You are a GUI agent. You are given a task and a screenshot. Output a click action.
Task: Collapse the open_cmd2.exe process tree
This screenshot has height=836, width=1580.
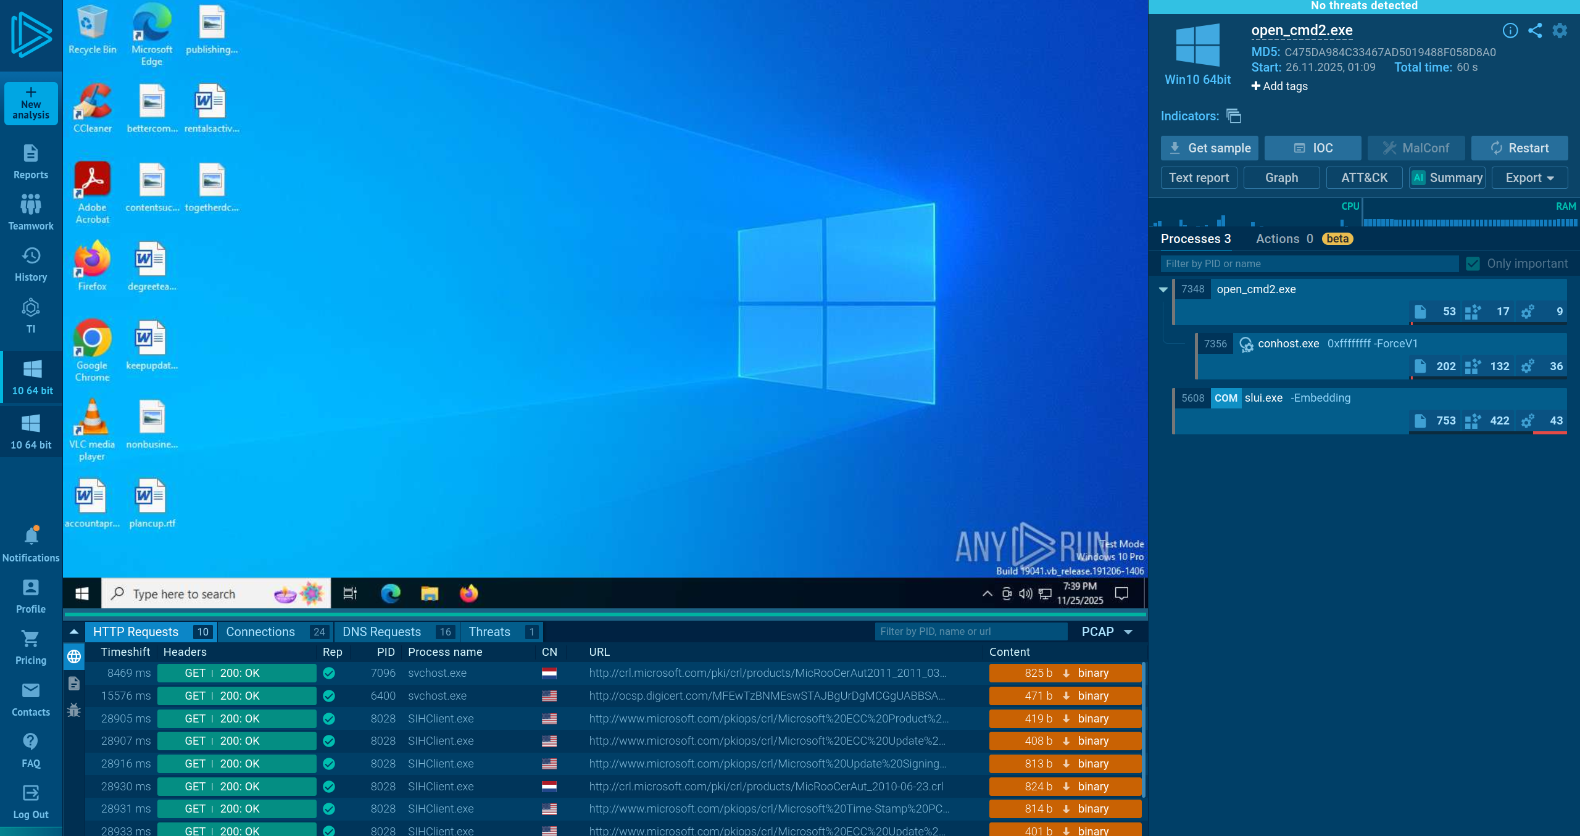(1163, 289)
